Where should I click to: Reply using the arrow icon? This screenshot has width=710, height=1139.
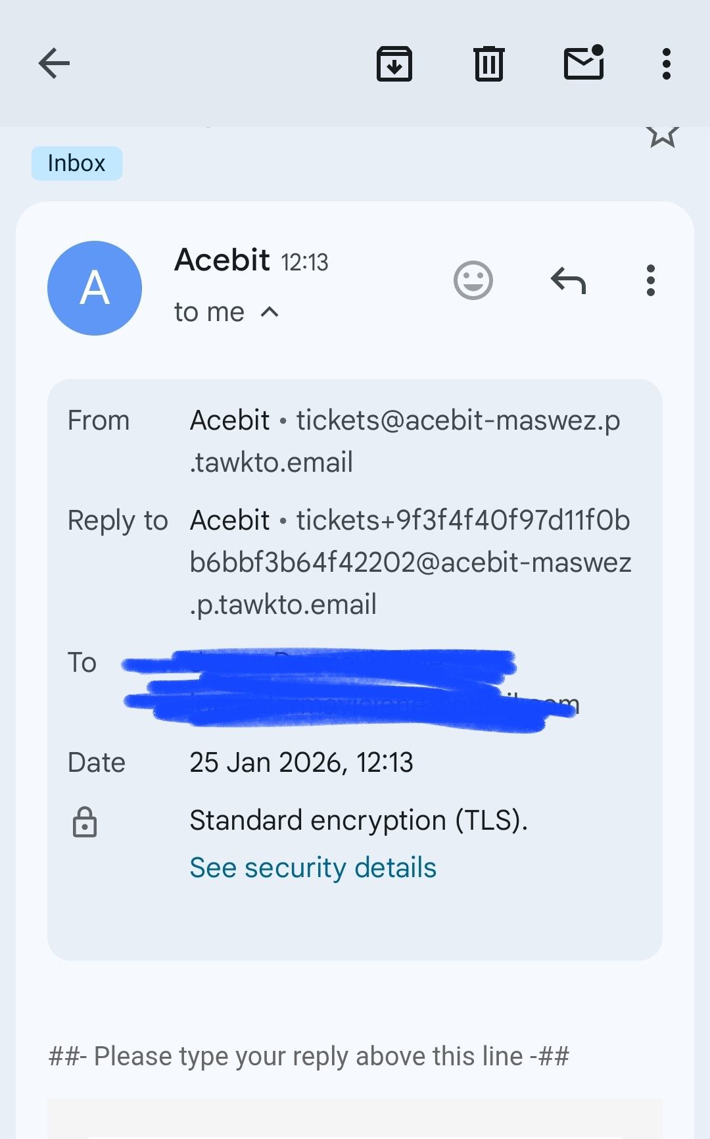[568, 281]
